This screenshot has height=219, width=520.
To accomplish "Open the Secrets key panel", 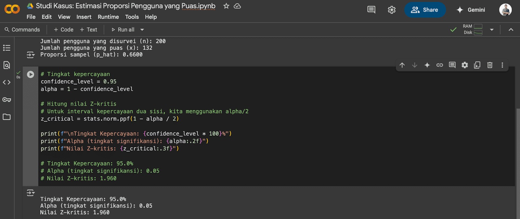I will (6, 100).
